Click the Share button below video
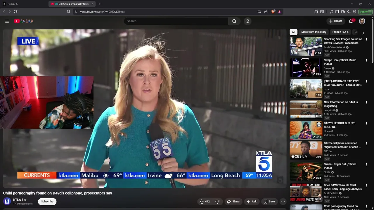374x210 pixels. 233,202
